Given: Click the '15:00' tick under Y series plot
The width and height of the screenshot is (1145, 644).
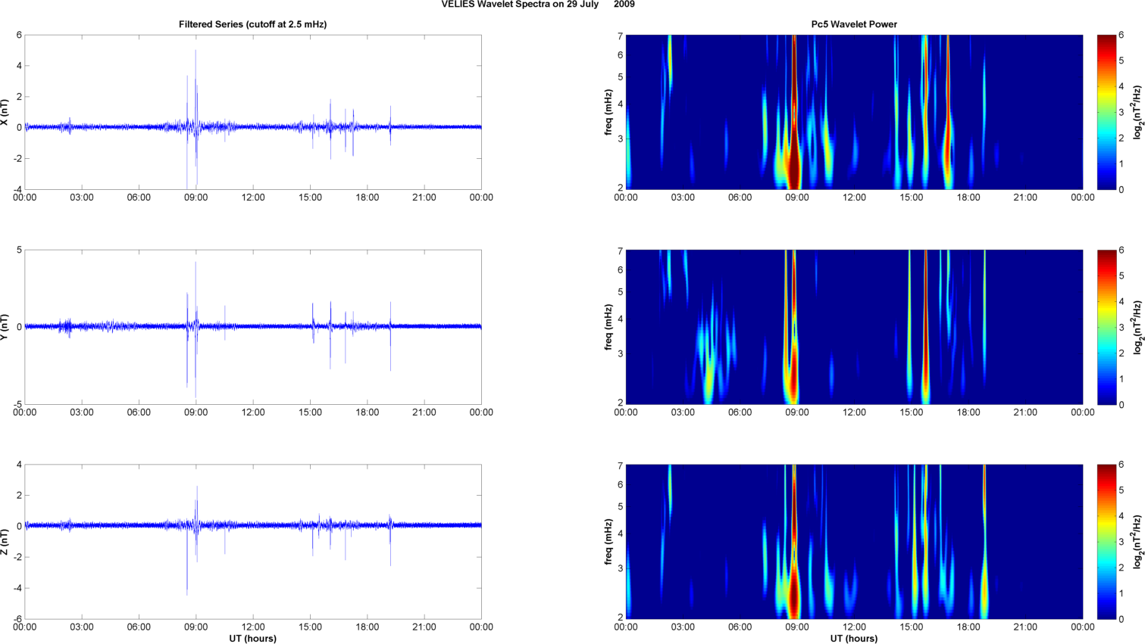Looking at the screenshot, I should click(311, 412).
